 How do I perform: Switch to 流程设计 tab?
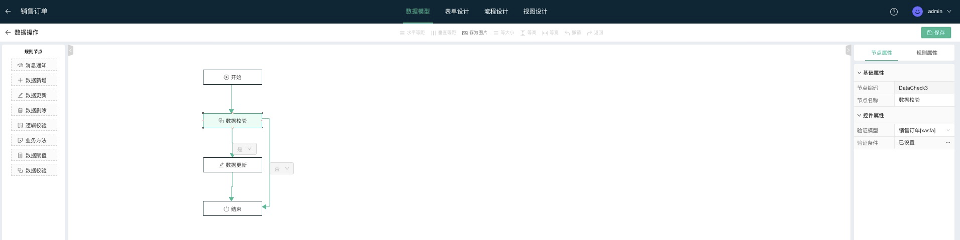coord(496,11)
